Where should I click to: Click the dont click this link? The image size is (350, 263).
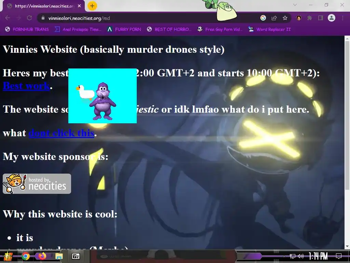pyautogui.click(x=62, y=133)
